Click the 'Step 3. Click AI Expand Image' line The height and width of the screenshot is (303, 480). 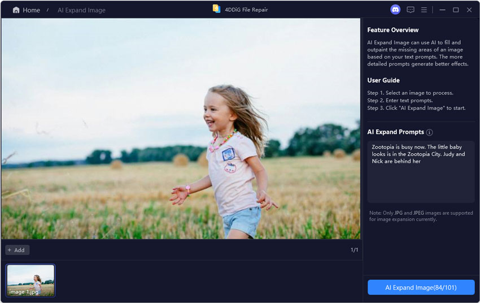pyautogui.click(x=416, y=108)
